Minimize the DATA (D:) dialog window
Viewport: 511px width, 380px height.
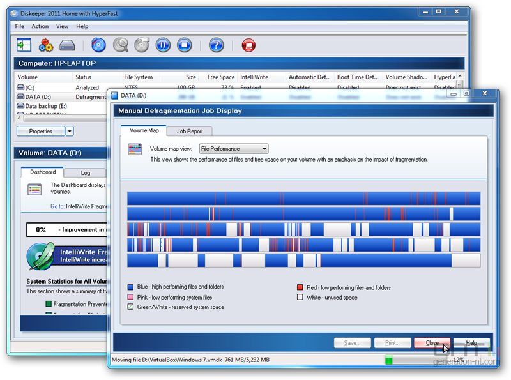pyautogui.click(x=453, y=93)
